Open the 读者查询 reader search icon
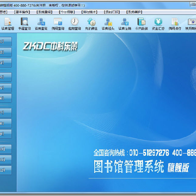The image size is (196, 196). (41, 24)
